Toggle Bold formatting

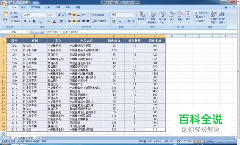pos(25,21)
